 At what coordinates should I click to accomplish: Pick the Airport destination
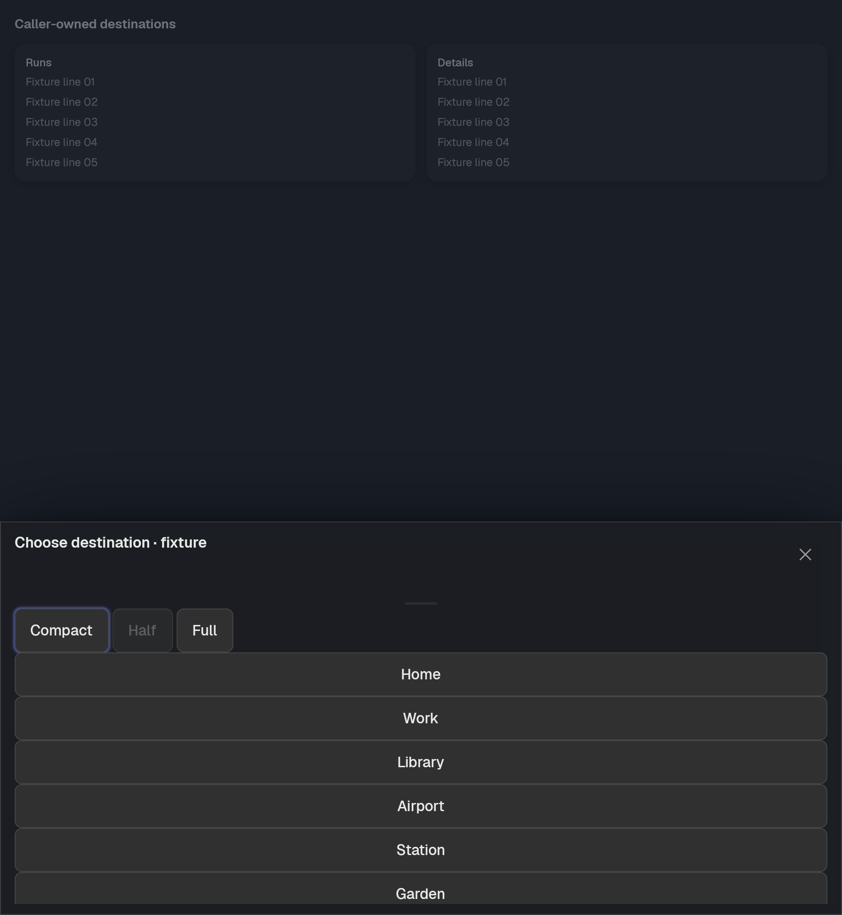421,806
